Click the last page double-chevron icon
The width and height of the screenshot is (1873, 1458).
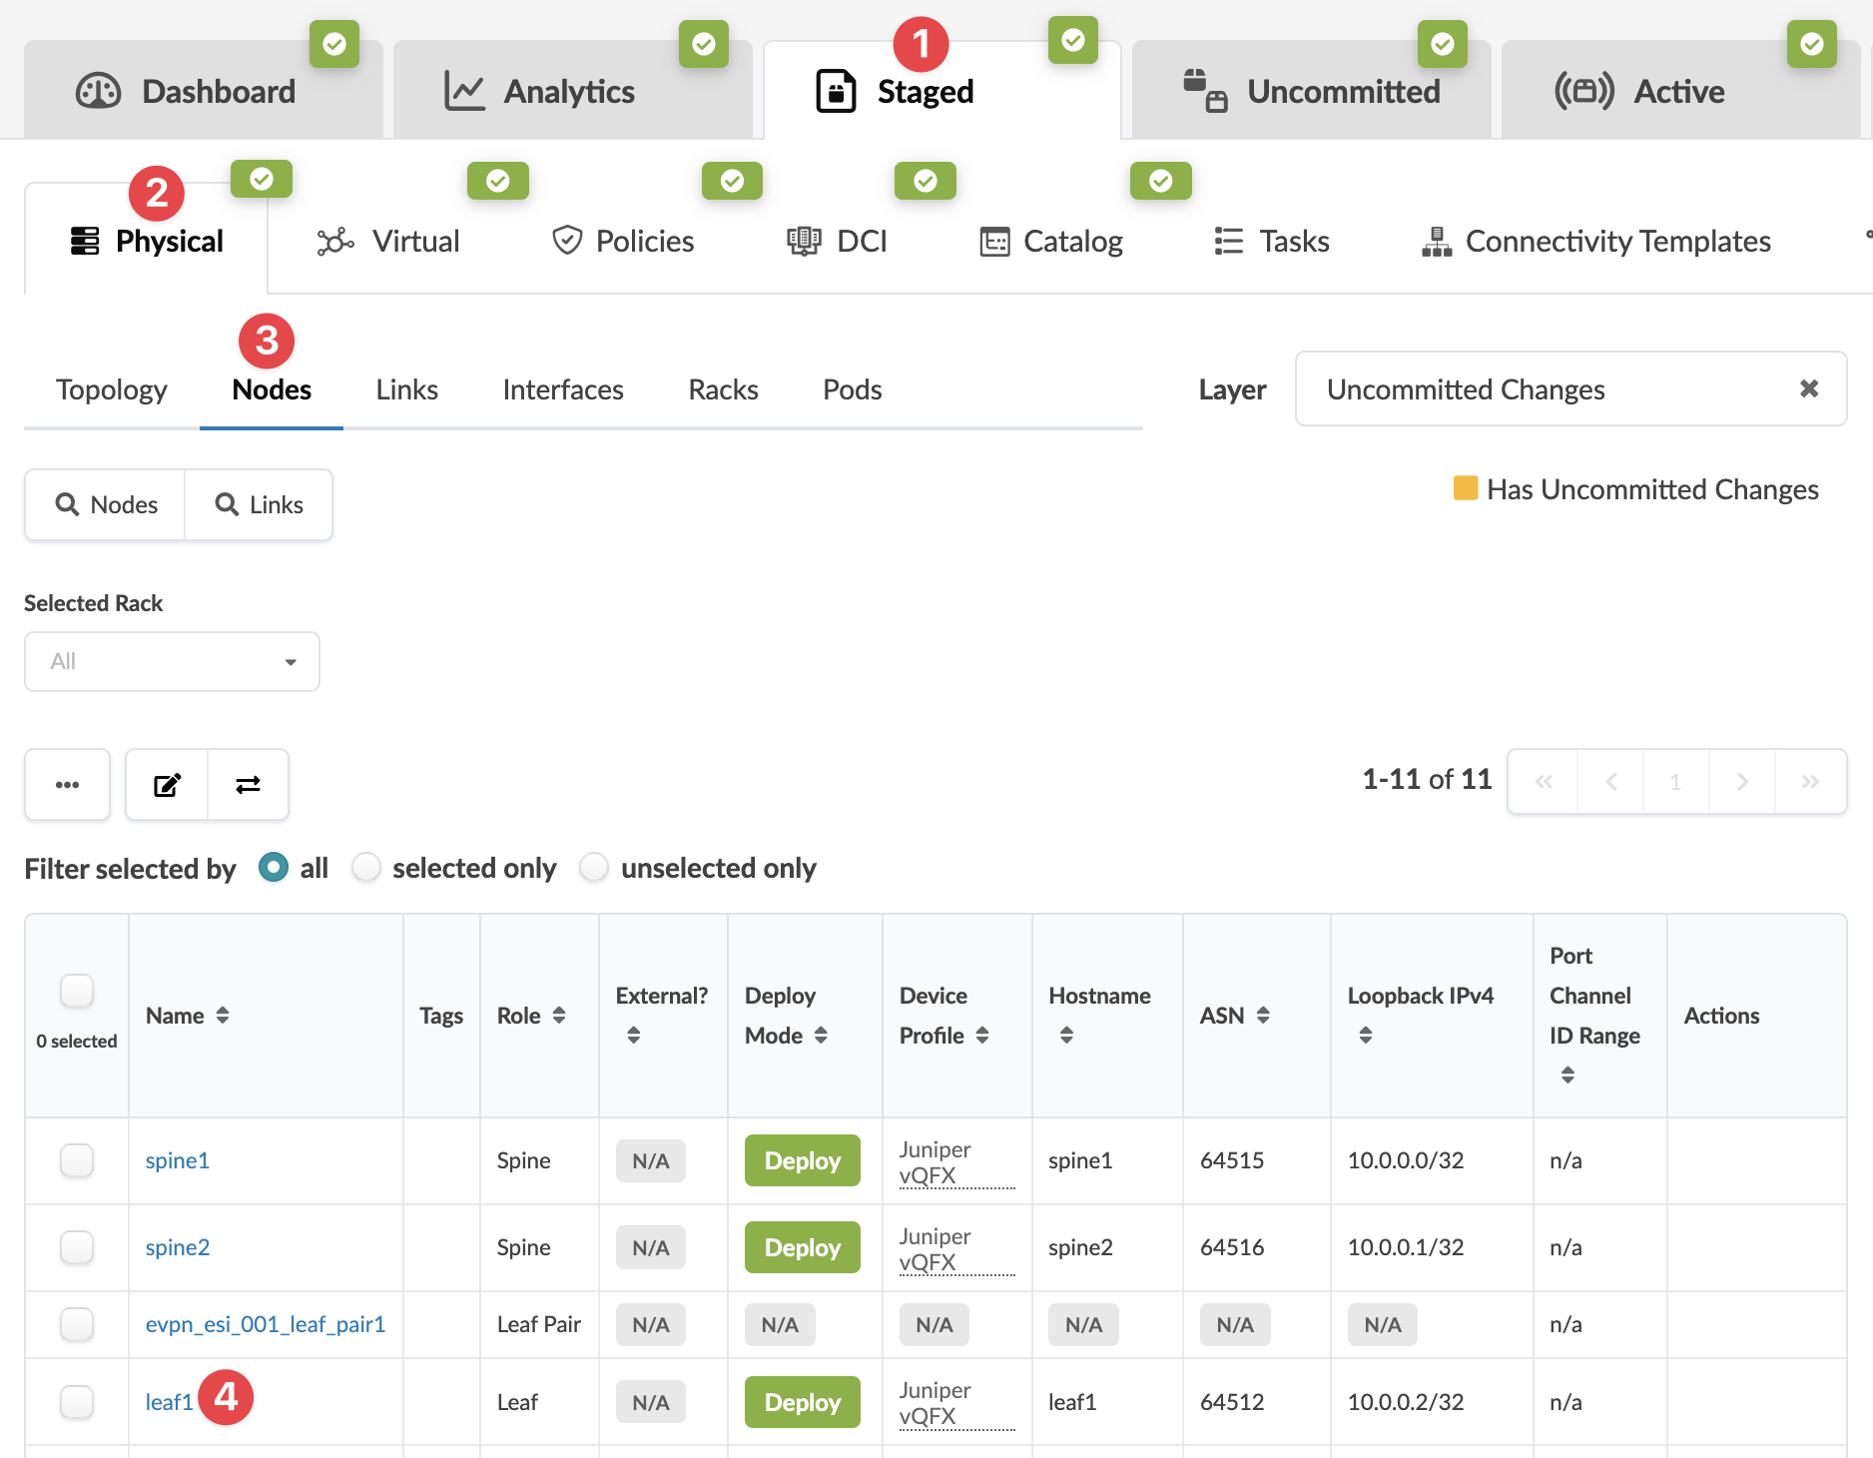(1809, 782)
